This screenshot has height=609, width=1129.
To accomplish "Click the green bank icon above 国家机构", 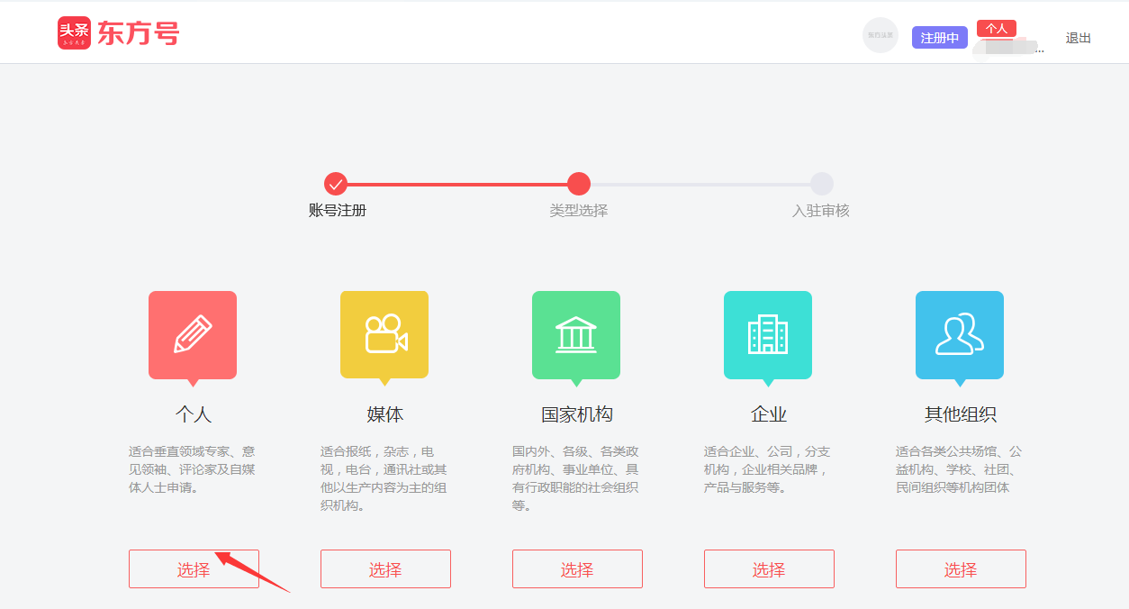I will click(x=576, y=334).
